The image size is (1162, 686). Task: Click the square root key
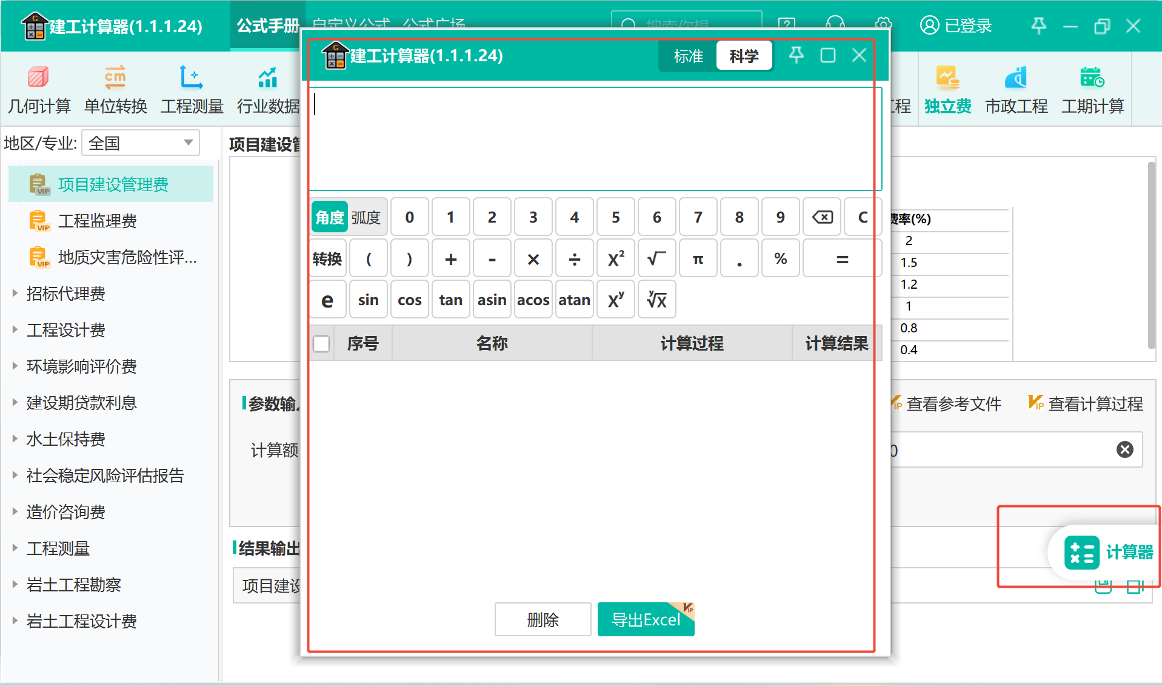656,259
